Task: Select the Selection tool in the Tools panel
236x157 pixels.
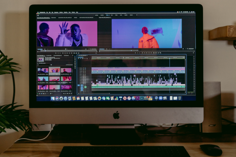Action: coord(75,57)
